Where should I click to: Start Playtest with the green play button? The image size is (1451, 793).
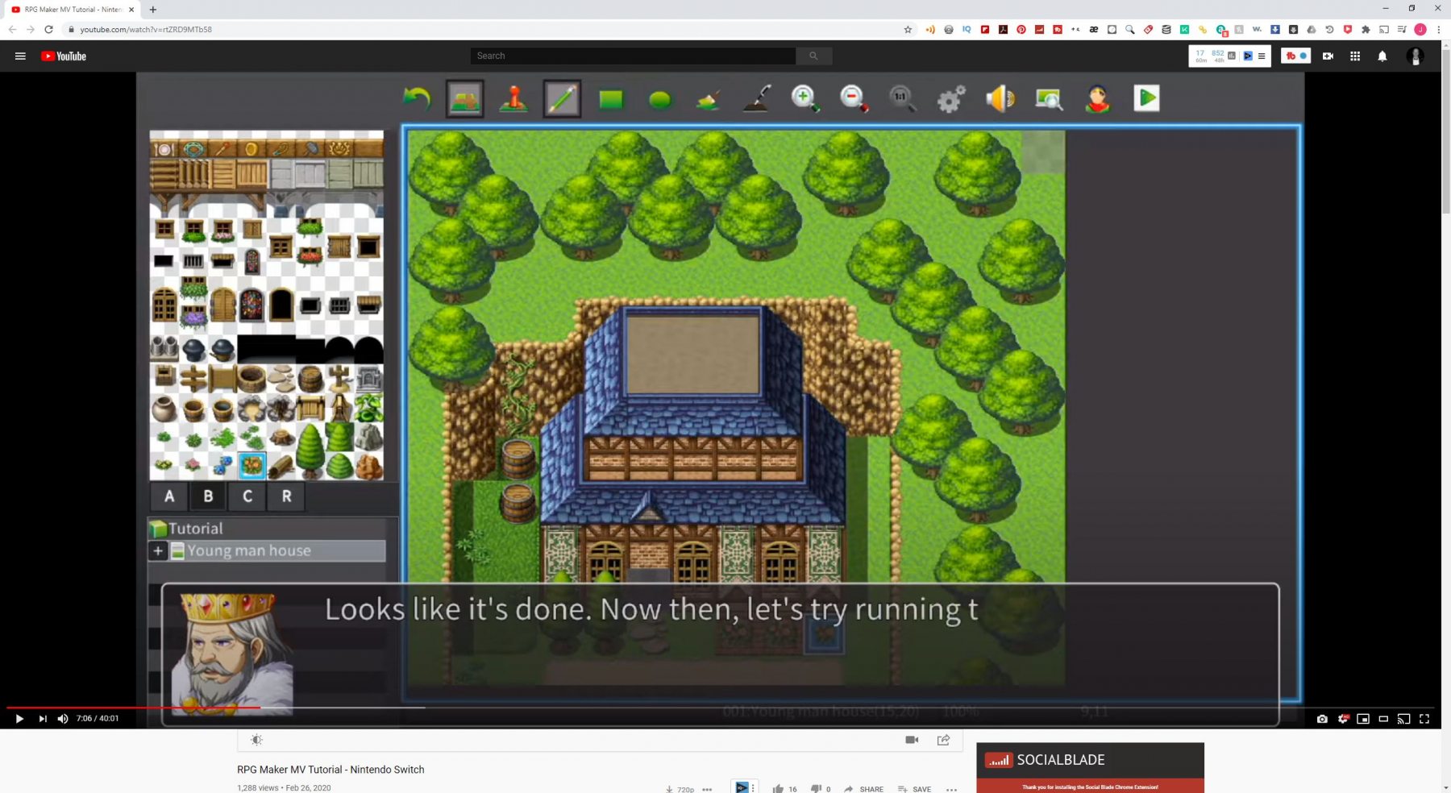[x=1146, y=98]
